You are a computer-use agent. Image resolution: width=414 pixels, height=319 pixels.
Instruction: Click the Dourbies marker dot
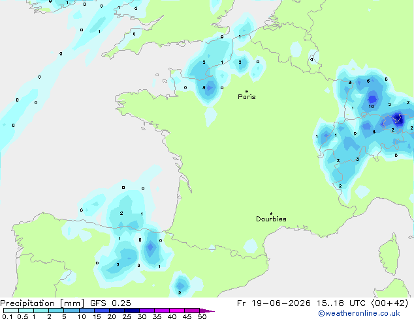point(271,214)
